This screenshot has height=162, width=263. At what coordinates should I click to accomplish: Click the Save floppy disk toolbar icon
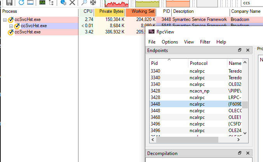tap(9, 2)
